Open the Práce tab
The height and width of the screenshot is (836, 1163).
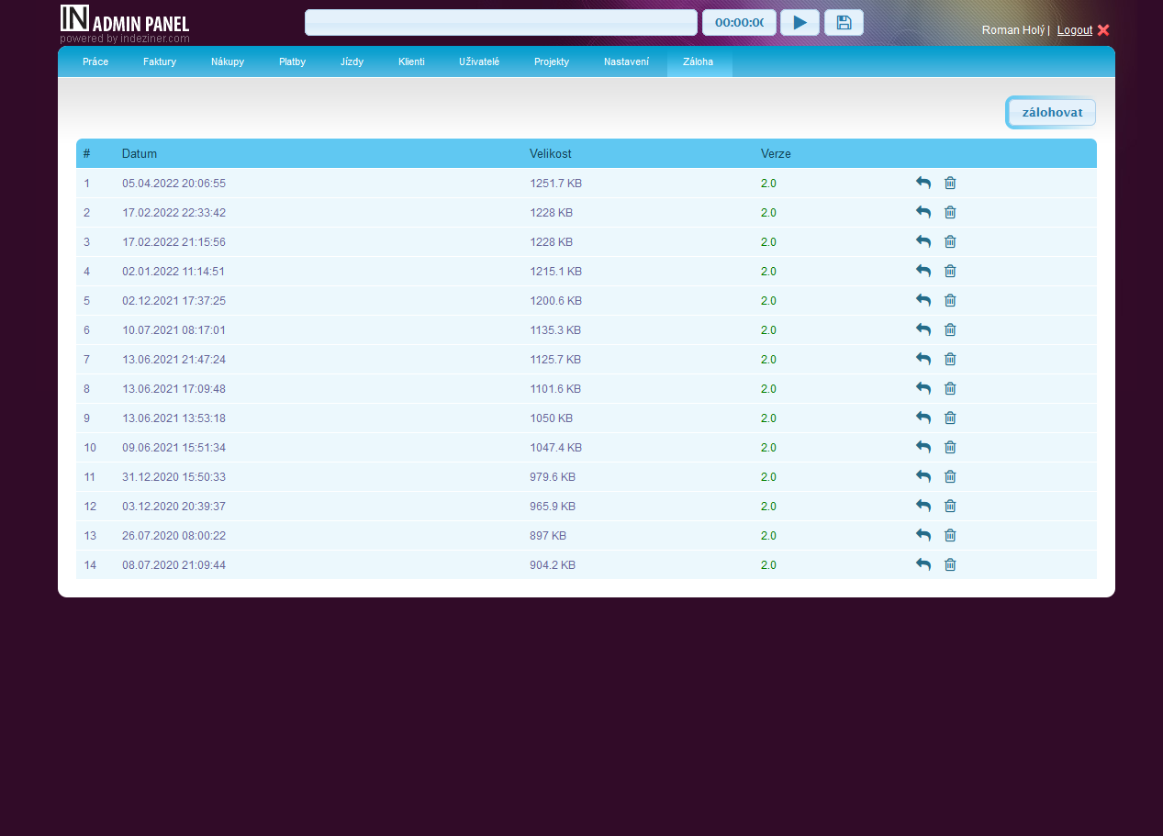tap(95, 61)
